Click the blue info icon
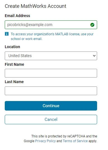 (7, 34)
